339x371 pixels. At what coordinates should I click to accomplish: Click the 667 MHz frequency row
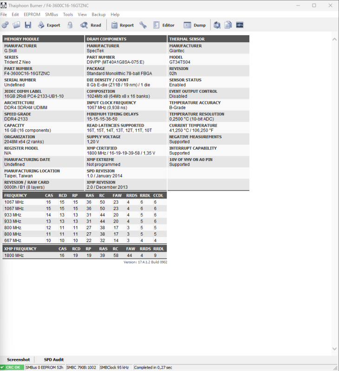pos(85,240)
